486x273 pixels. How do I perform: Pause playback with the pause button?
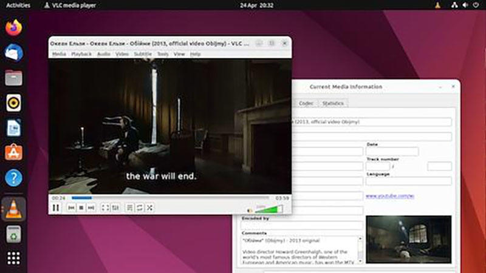(56, 207)
